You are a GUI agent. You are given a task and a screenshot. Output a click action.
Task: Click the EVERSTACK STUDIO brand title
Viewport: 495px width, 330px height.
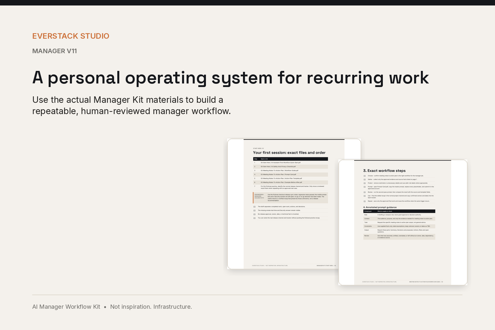tap(71, 36)
